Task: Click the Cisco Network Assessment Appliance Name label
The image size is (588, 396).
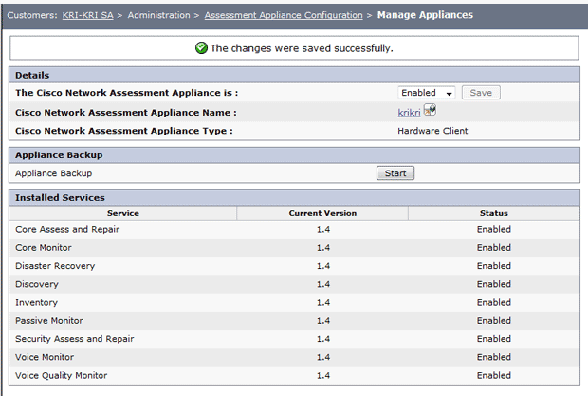Action: pos(126,113)
